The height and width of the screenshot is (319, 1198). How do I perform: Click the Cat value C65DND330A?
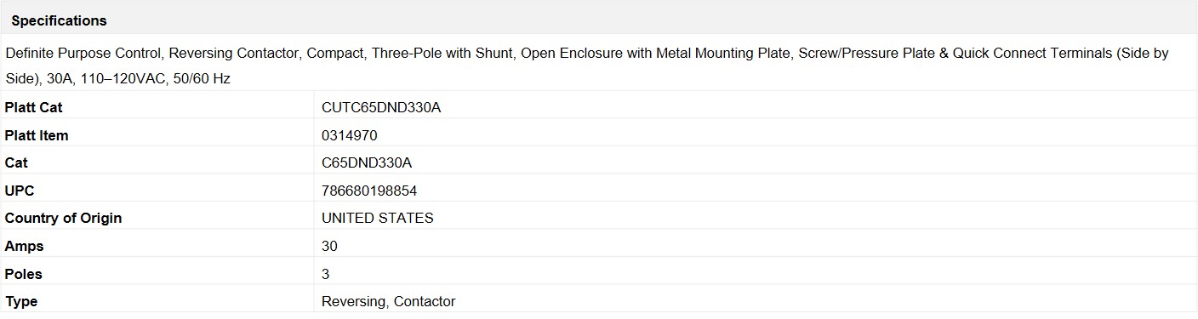(367, 162)
